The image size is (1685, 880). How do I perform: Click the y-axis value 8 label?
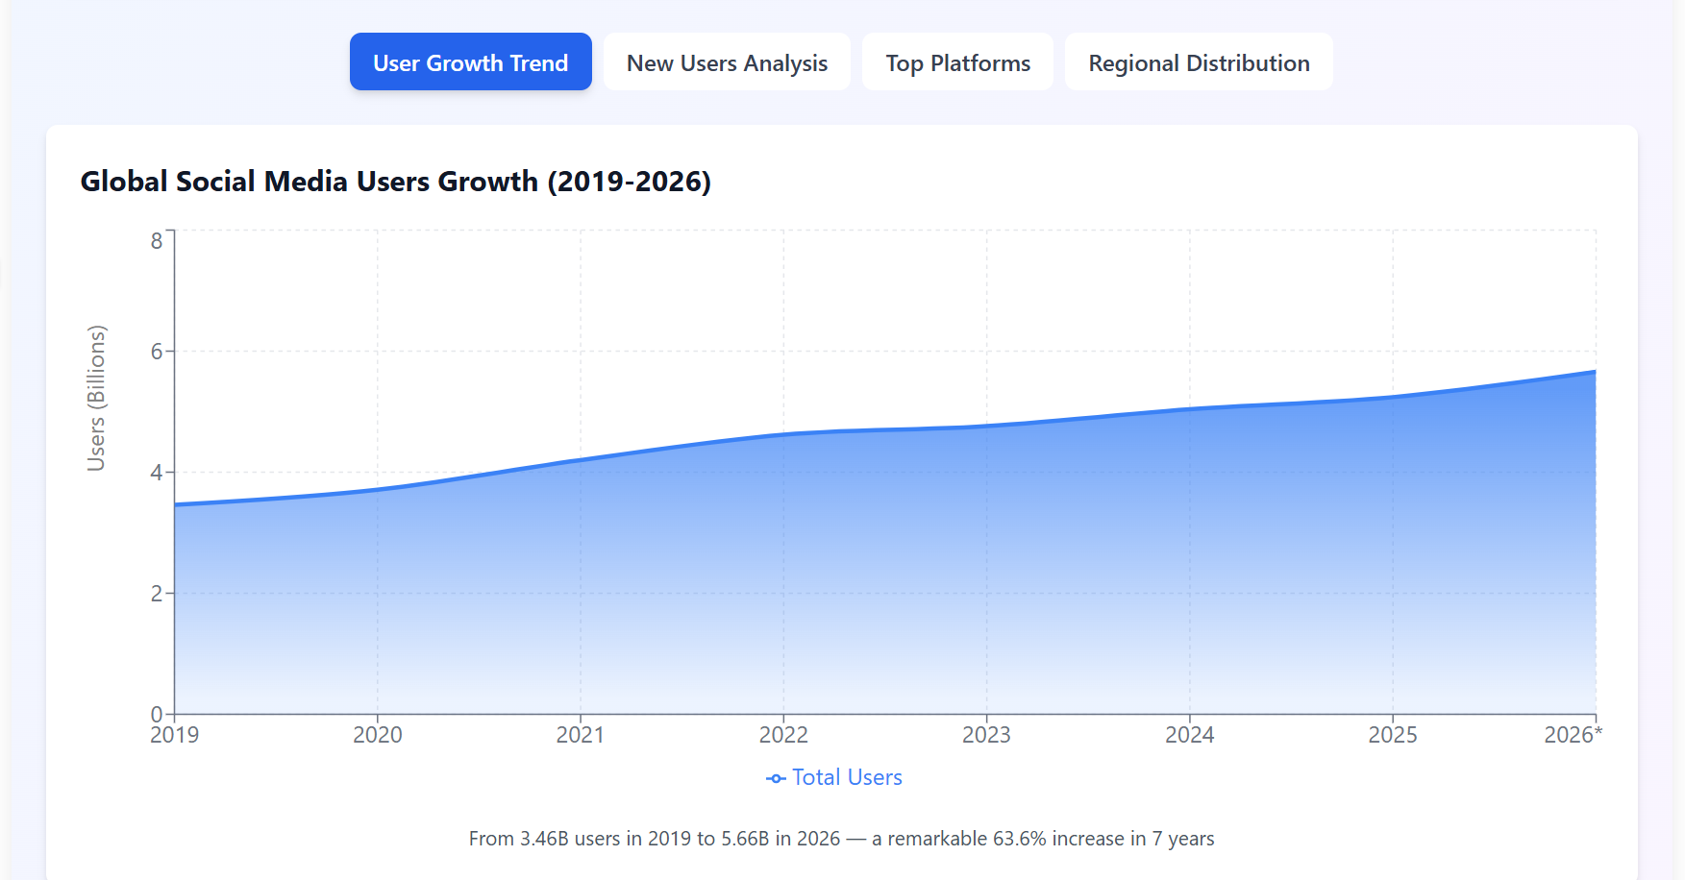157,241
